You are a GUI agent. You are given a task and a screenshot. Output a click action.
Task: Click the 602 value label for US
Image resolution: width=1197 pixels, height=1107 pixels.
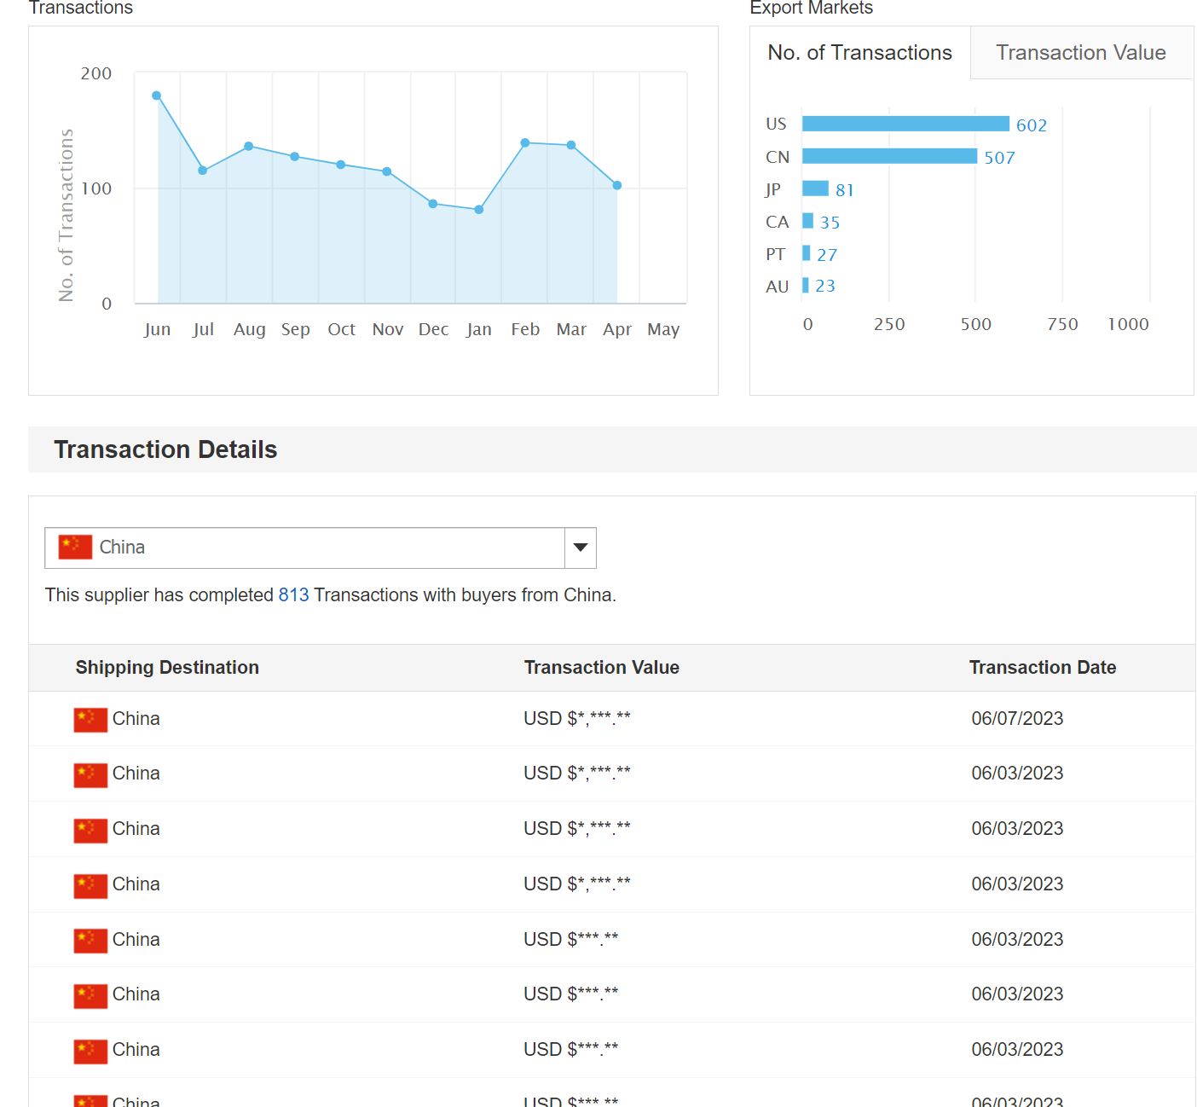1032,125
